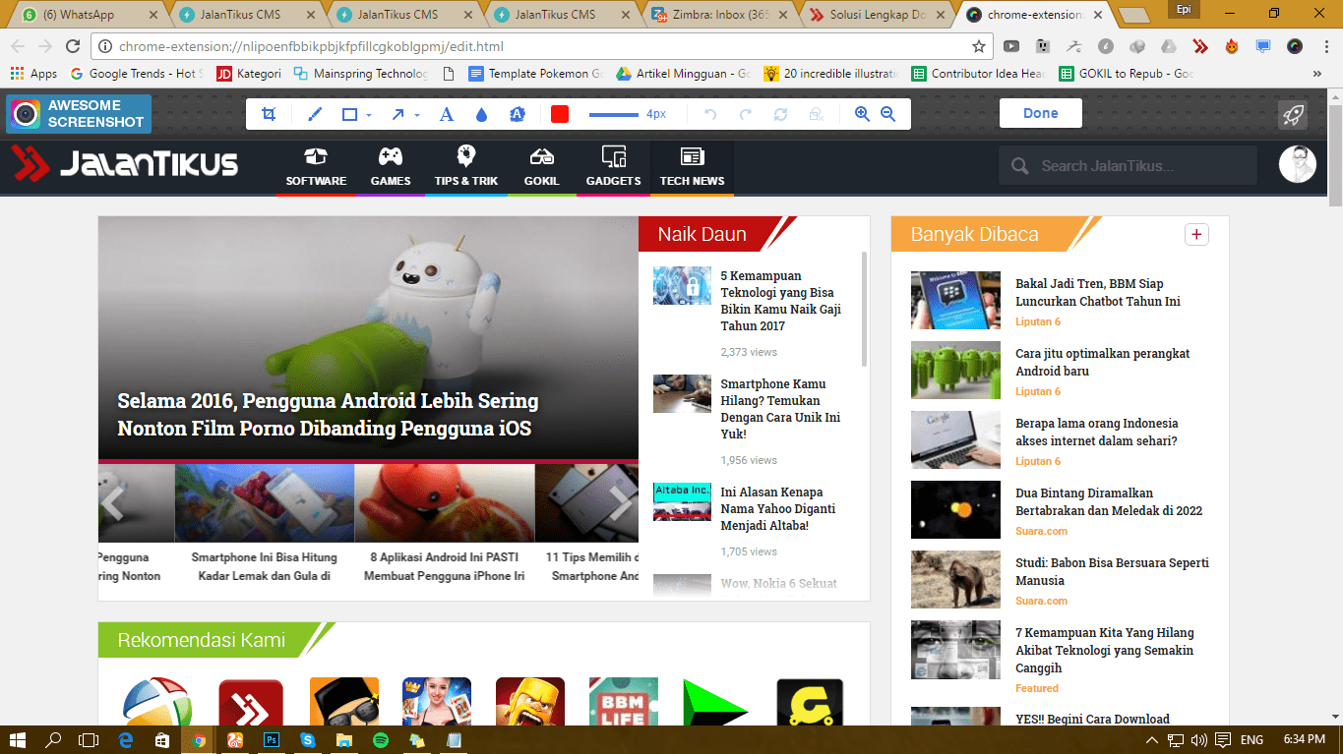Click the '8 Aplikasi Android Ini PASTI' thumbnail

point(445,503)
